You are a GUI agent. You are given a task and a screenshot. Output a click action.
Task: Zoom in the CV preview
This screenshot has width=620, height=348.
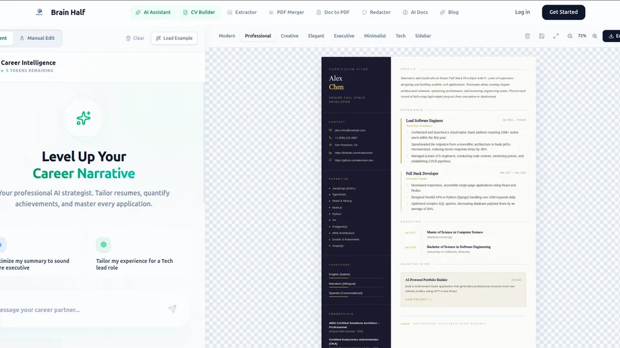click(x=594, y=36)
